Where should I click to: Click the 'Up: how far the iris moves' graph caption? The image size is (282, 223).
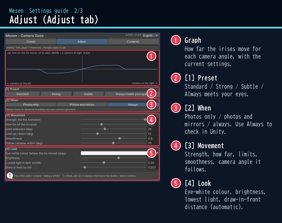coord(49,53)
